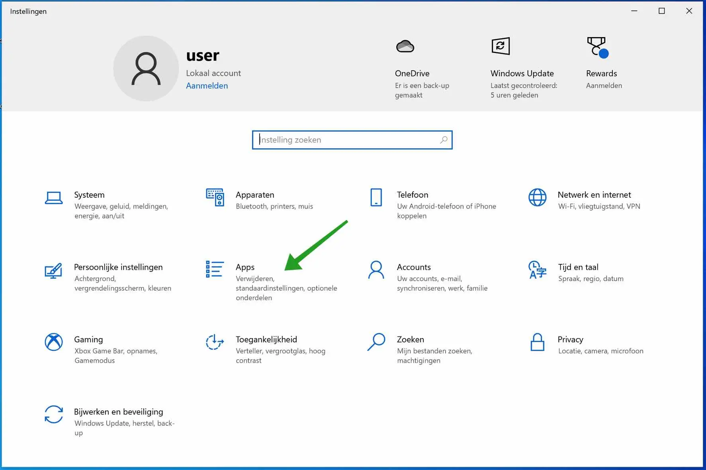Open the Systeem settings title
The width and height of the screenshot is (706, 470).
(89, 195)
